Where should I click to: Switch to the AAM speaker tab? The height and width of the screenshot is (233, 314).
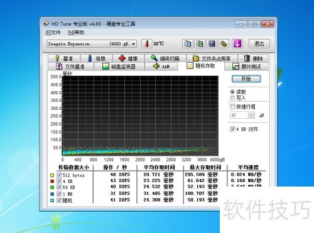point(161,67)
